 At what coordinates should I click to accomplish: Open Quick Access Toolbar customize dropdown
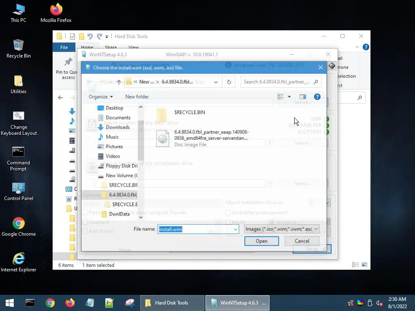click(x=107, y=36)
